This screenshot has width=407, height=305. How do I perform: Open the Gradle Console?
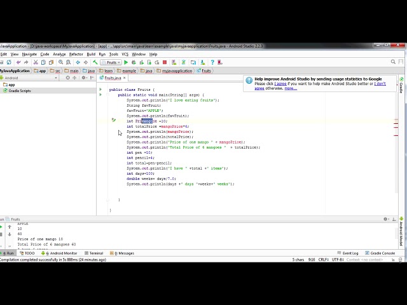[380, 253]
